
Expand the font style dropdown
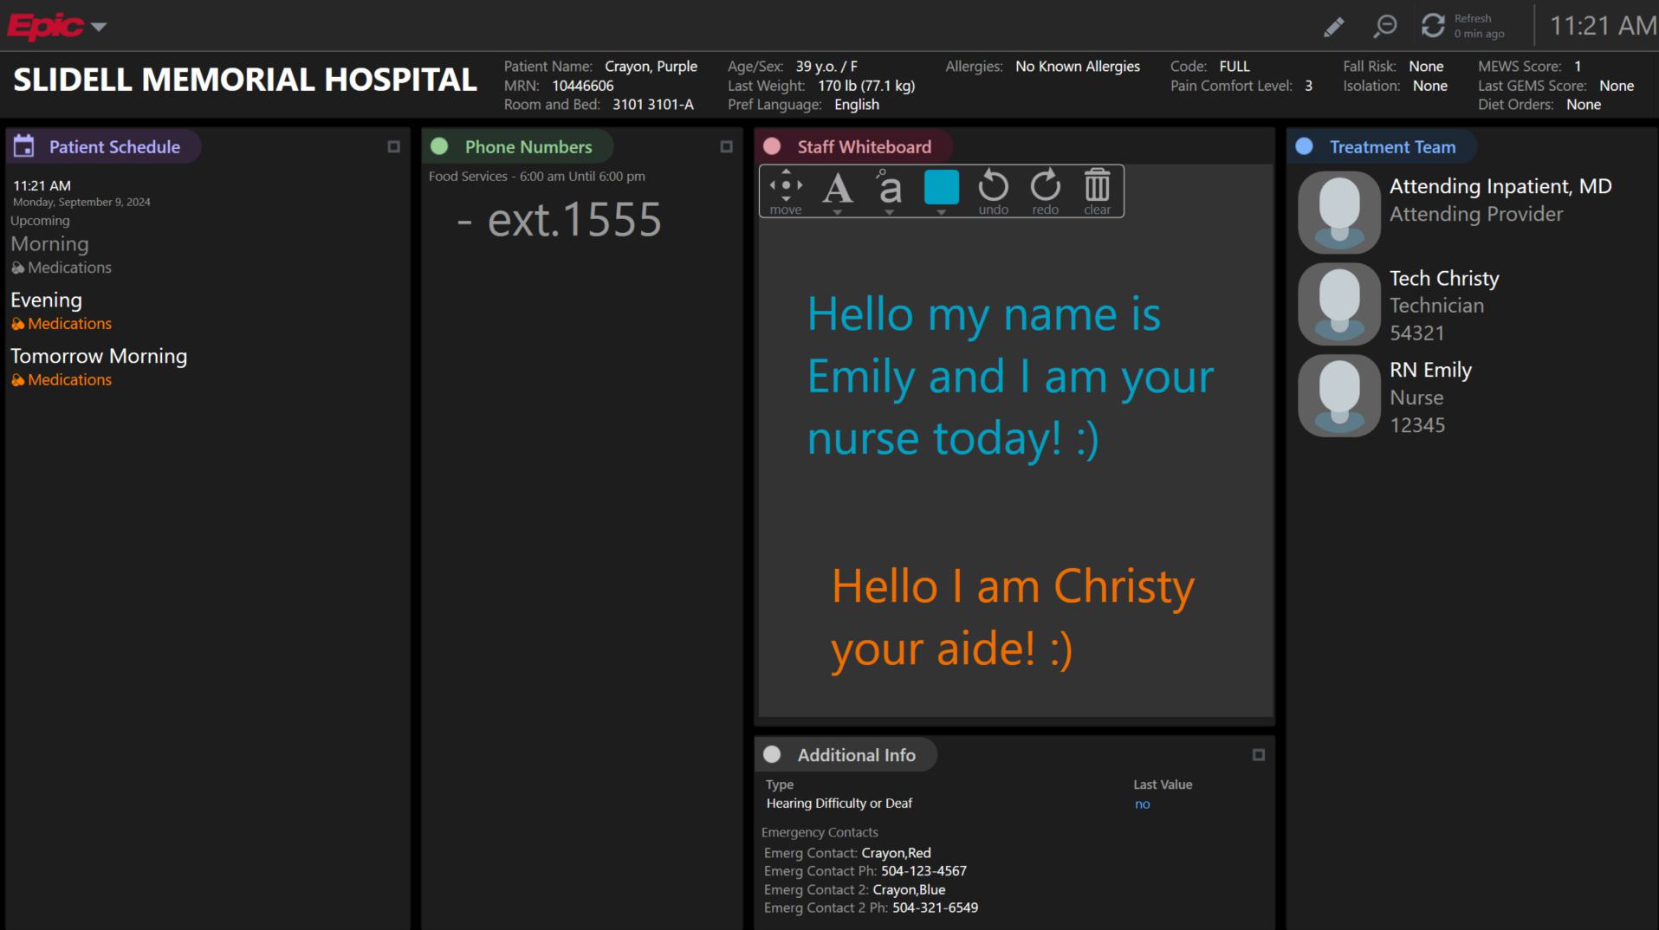coord(837,211)
